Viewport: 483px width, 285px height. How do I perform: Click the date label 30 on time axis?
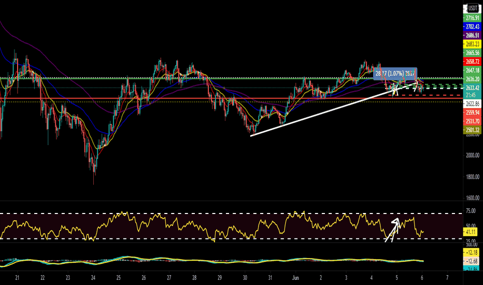pos(245,278)
